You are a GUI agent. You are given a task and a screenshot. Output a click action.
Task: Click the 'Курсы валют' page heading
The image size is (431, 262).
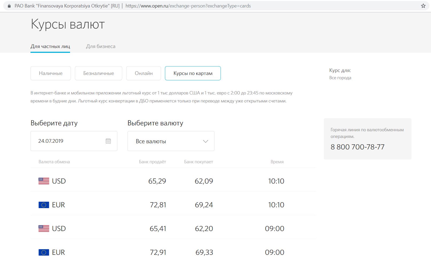(68, 24)
